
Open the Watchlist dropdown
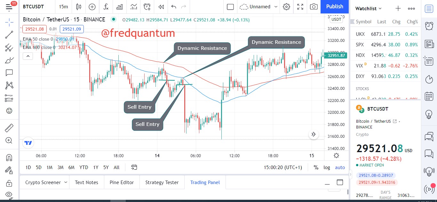[x=369, y=9]
